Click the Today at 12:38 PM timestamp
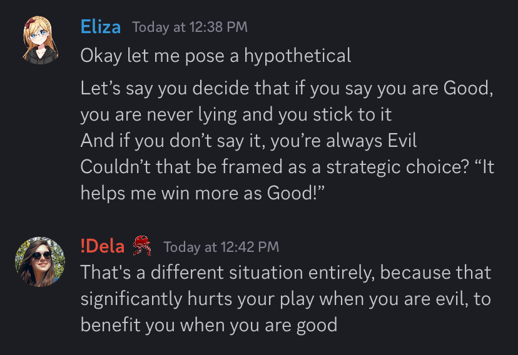 (x=190, y=27)
